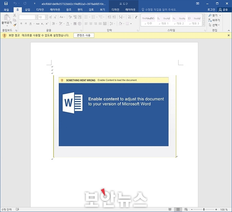The height and width of the screenshot is (212, 232).
Task: Open the Font Color dropdown
Action: coord(71,24)
